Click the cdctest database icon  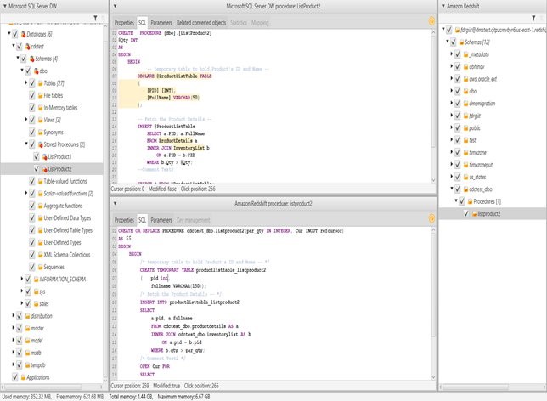coord(27,47)
